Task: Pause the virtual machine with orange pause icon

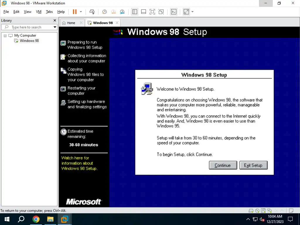Action: click(75, 12)
